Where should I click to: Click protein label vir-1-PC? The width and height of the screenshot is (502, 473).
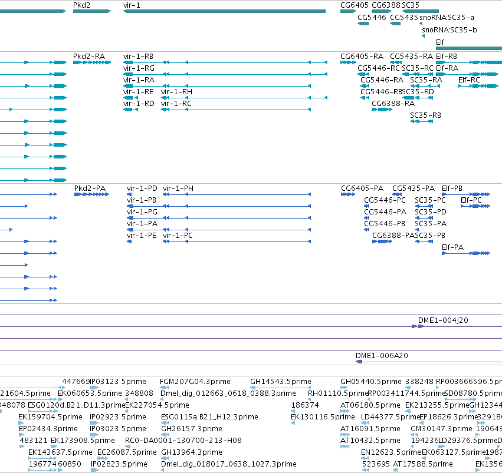(x=178, y=236)
